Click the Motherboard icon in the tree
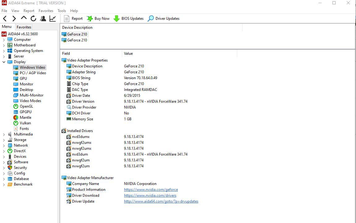 coord(10,45)
